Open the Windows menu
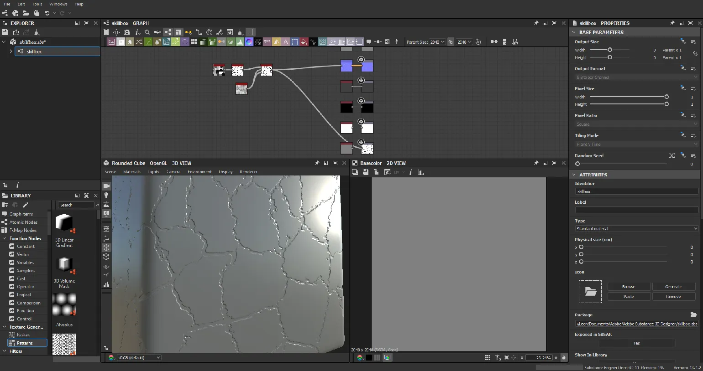703x371 pixels. pos(58,4)
